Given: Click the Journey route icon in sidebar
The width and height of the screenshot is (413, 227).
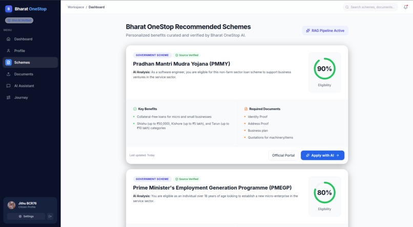Looking at the screenshot, I should 8,98.
